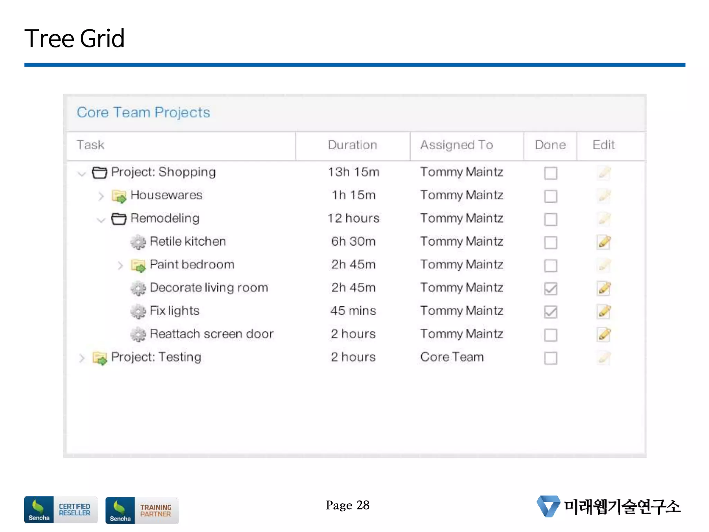
Task: Collapse the Project: Shopping tree node
Action: click(x=82, y=173)
